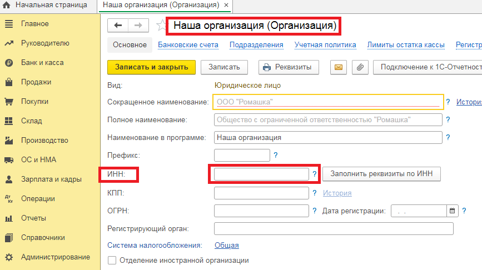Click help question mark next to ИНН field
482x270 pixels.
[315, 174]
